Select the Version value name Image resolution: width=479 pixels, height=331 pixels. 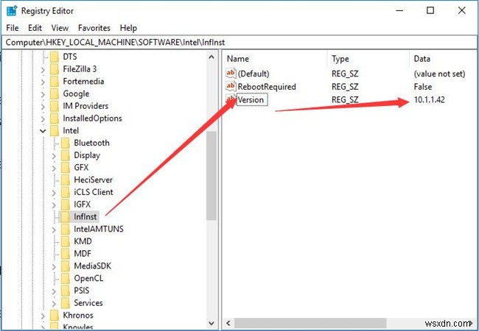click(x=252, y=99)
